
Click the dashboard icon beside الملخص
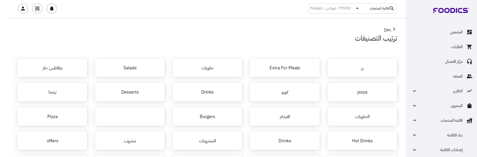coord(469,32)
